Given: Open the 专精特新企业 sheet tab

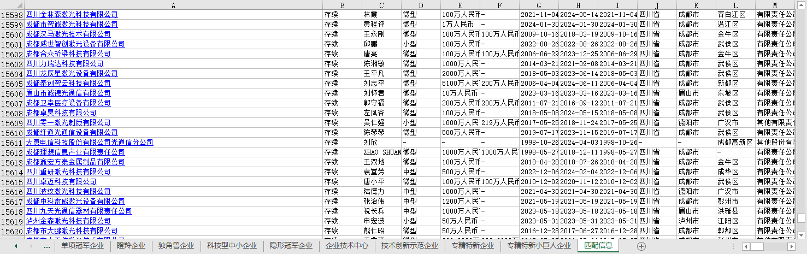Looking at the screenshot, I should [473, 246].
